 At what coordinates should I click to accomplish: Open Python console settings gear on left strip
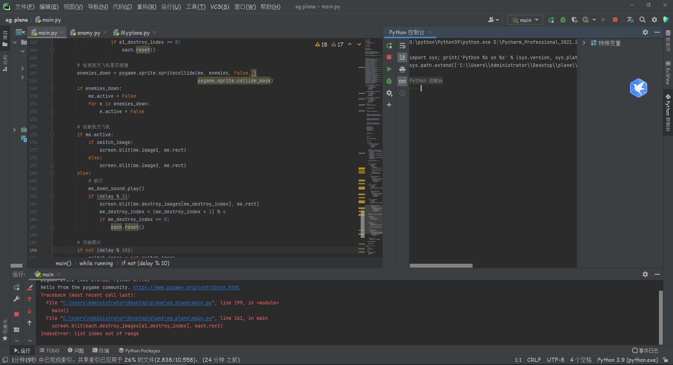(x=389, y=93)
